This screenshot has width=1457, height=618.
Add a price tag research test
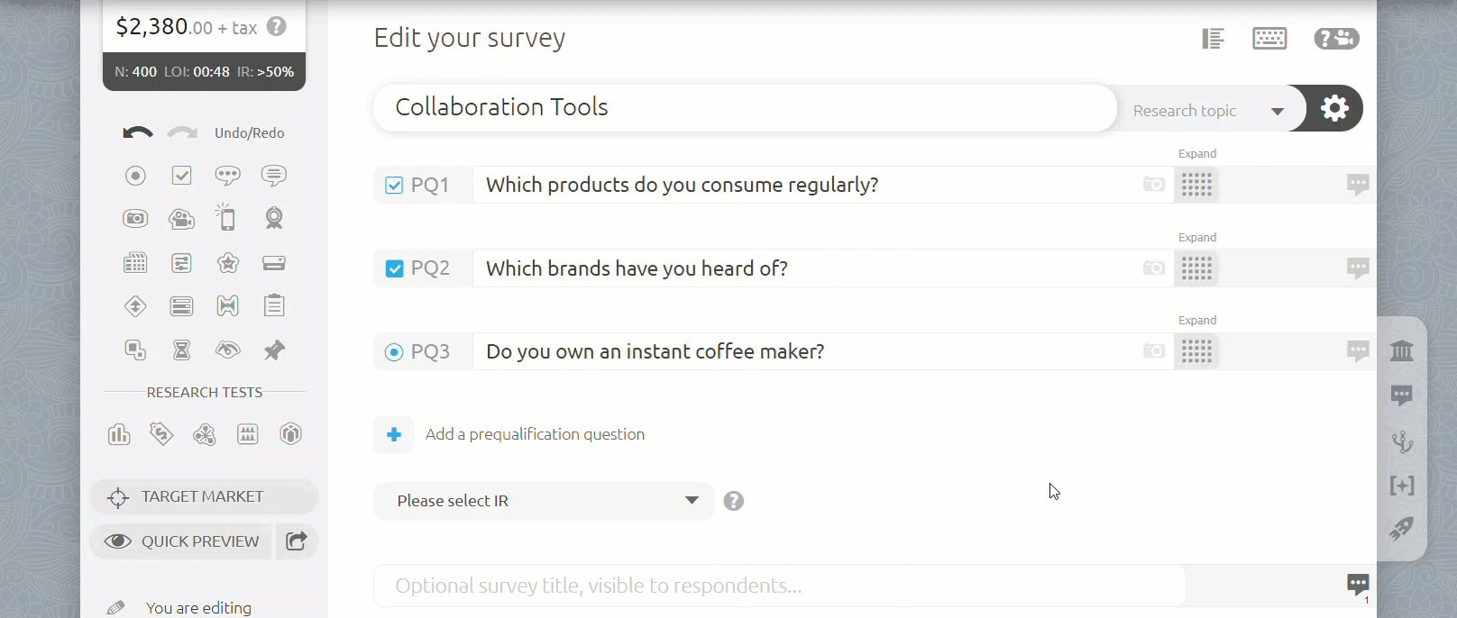coord(161,434)
